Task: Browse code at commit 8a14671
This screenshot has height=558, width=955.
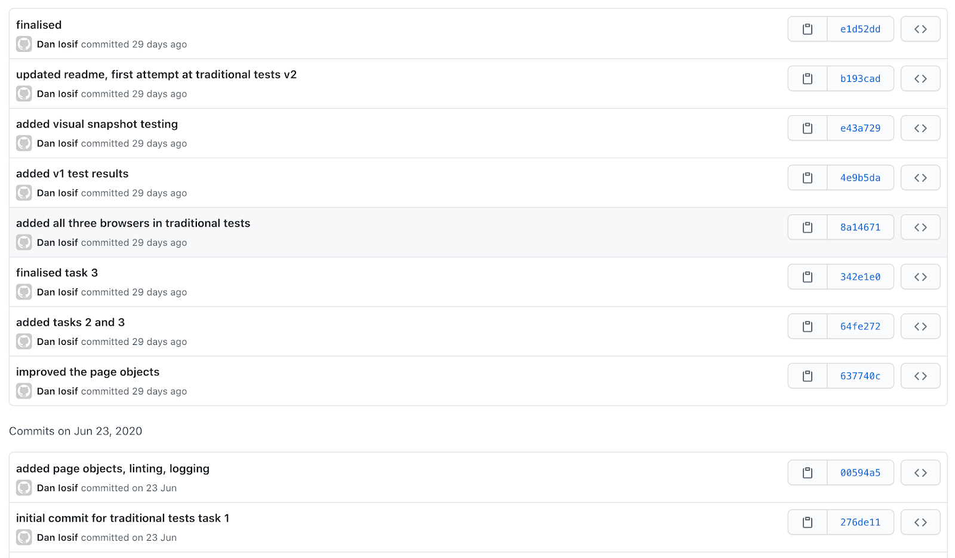Action: pos(920,227)
